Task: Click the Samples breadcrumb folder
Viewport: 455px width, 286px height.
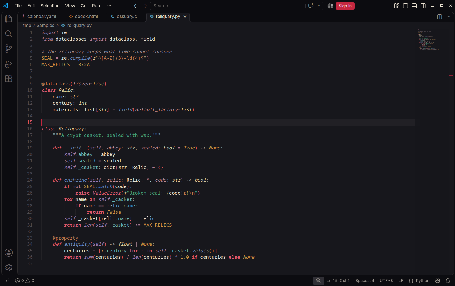Action: point(45,26)
